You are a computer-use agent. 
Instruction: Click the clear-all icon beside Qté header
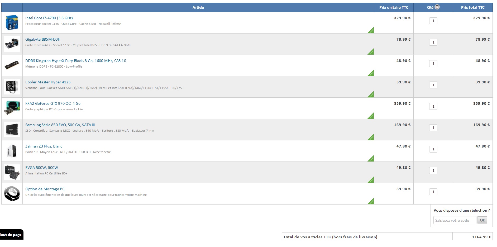[437, 7]
